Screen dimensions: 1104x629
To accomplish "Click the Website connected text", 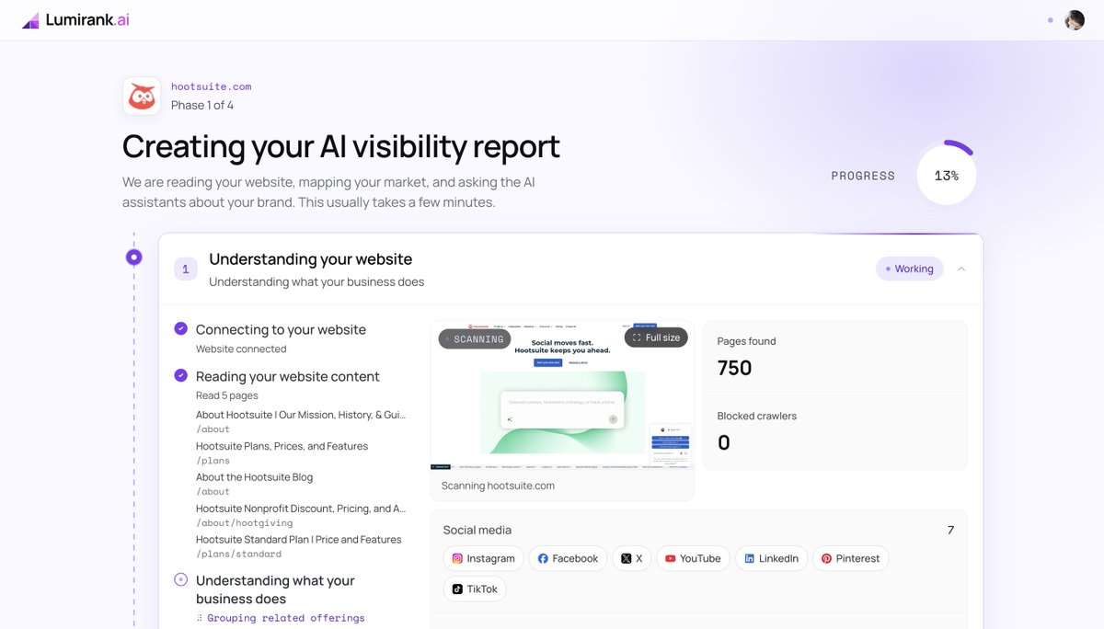I will [241, 349].
